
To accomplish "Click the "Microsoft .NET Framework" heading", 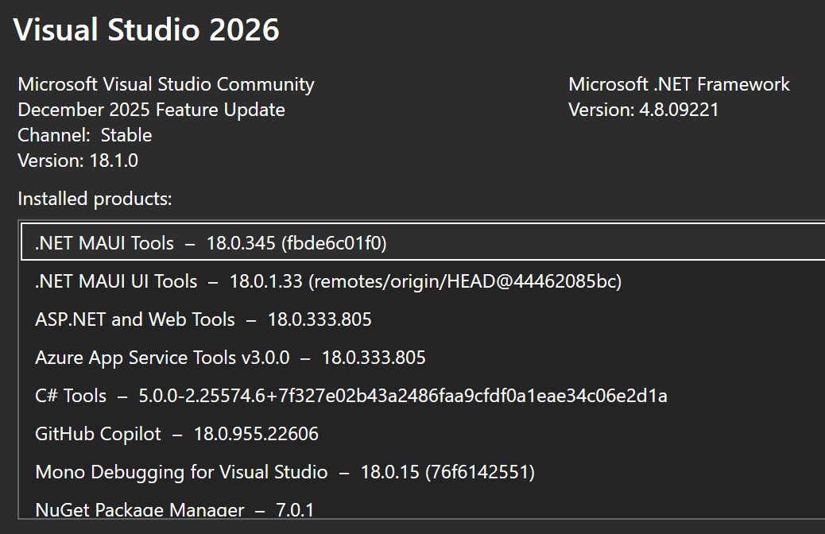I will [679, 83].
